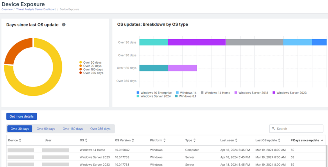This screenshot has height=167, width=328.
Task: Sort by Last seen column arrows
Action: [236, 140]
